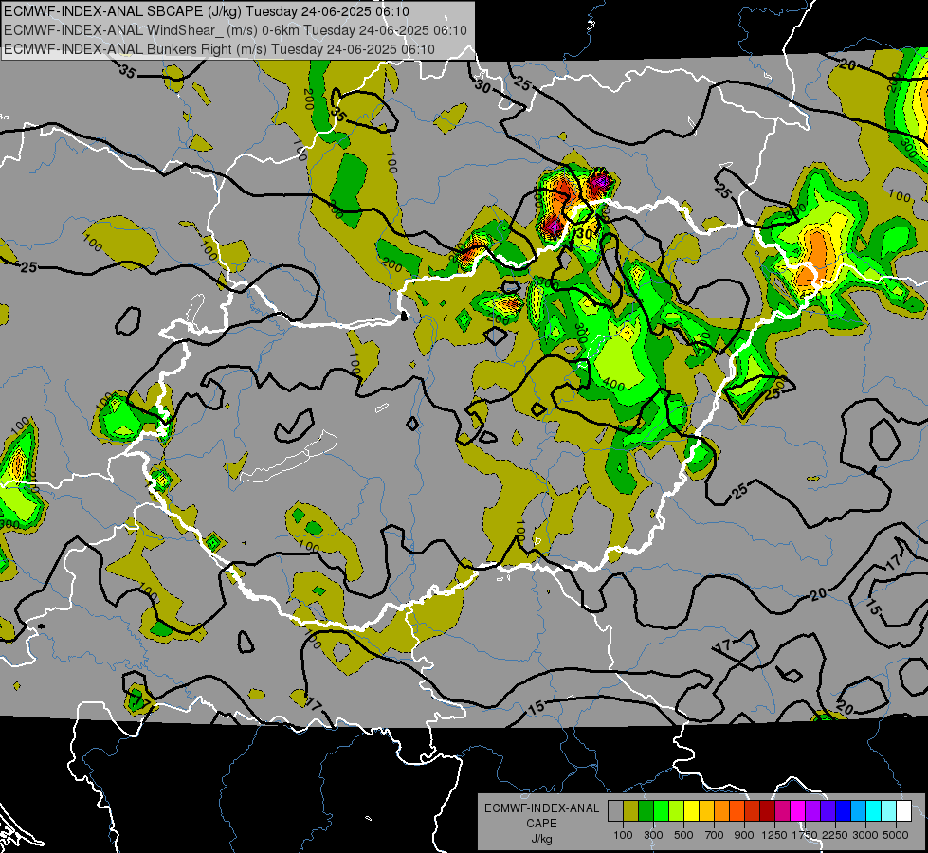Pick the white swatch at legend end
Viewport: 928px width, 853px height.
(904, 811)
